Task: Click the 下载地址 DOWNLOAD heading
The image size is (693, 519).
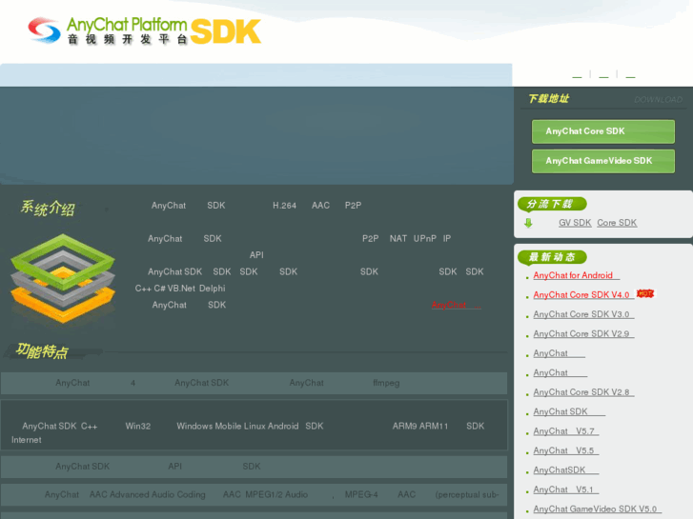Action: pyautogui.click(x=605, y=99)
